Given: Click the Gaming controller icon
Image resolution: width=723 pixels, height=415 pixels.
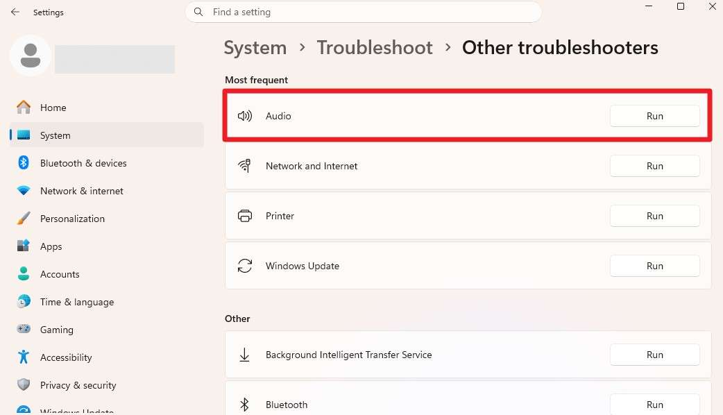Looking at the screenshot, I should coord(24,329).
